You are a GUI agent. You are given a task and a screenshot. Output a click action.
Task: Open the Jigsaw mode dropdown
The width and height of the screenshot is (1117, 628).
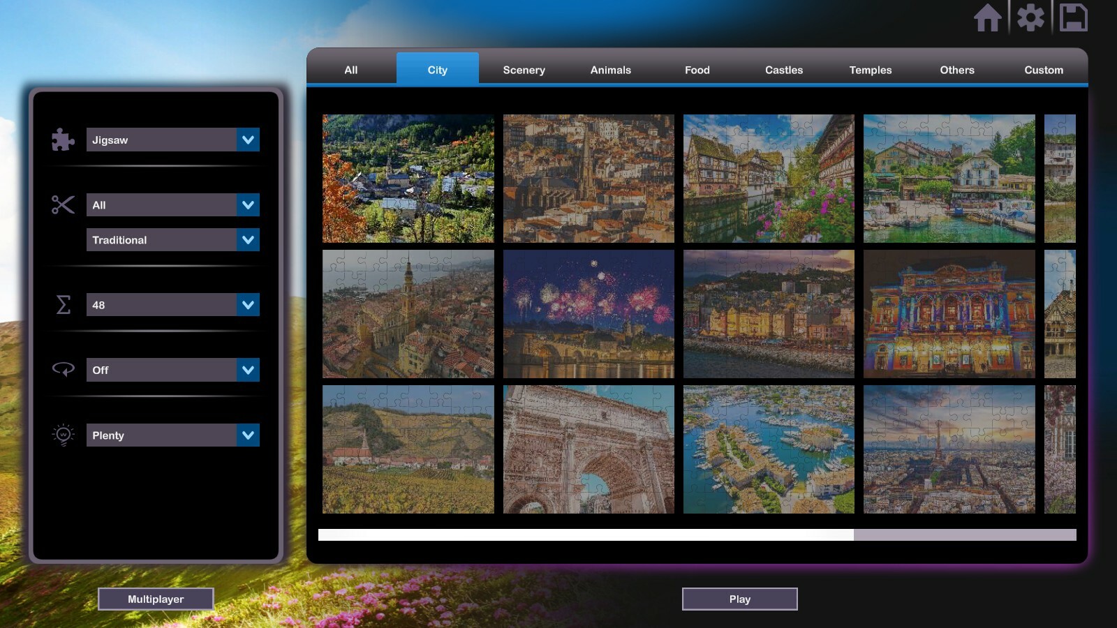click(172, 140)
